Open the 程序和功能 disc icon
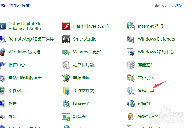The height and width of the screenshot is (128, 195). [66, 65]
